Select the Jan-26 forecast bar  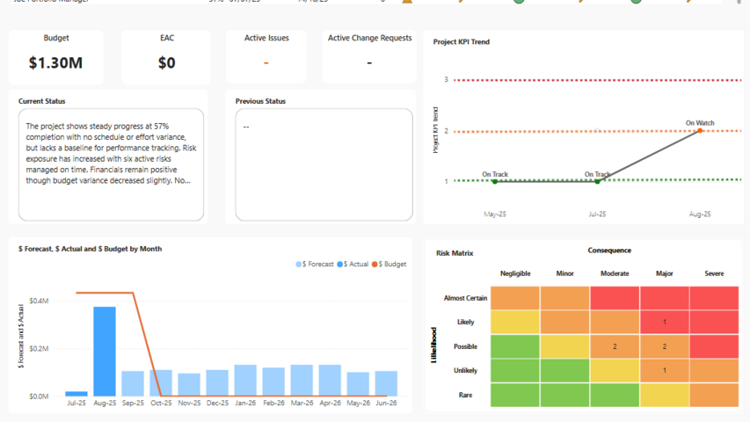tap(245, 380)
